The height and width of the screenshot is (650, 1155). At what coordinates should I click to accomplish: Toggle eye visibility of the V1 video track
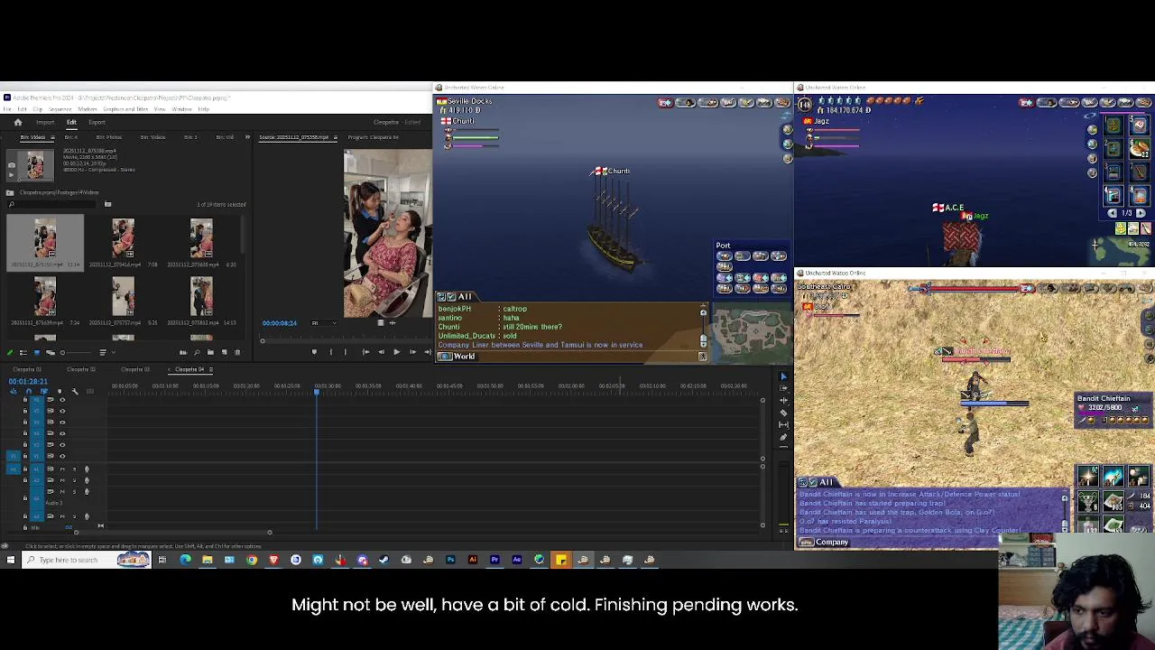(x=62, y=456)
